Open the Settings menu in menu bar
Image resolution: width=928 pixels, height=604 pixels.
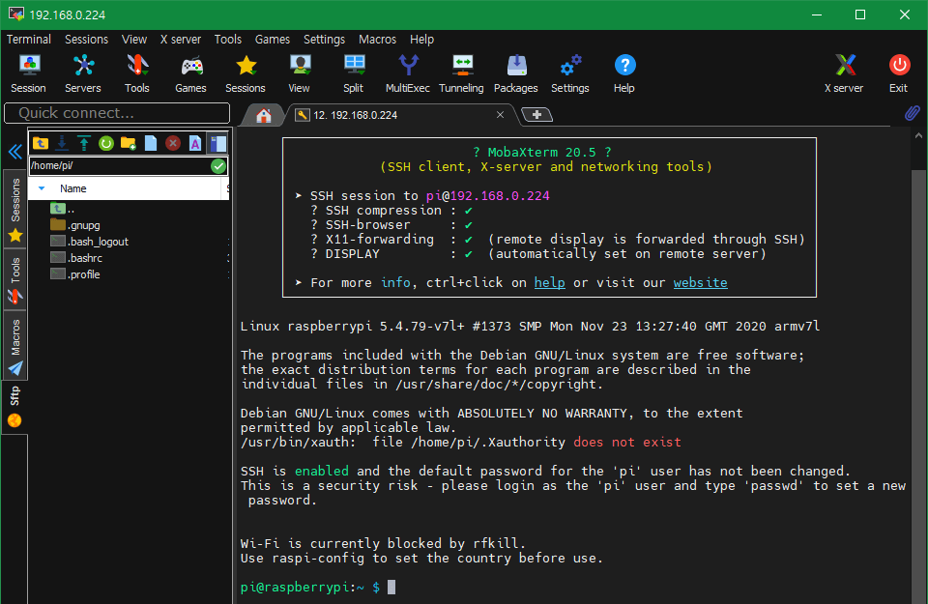coord(325,40)
